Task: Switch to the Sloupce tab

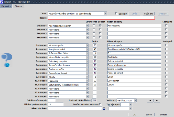Action: [18, 6]
